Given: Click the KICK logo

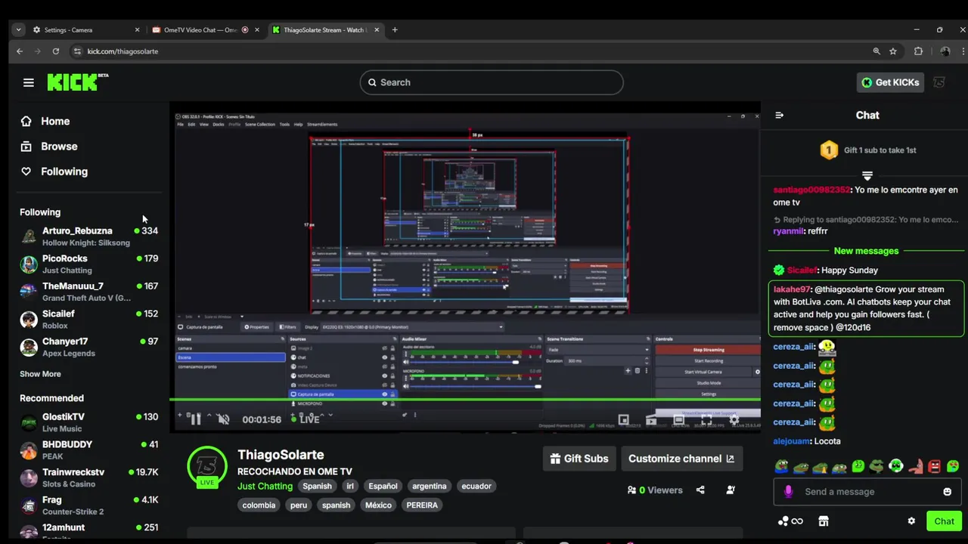Looking at the screenshot, I should (77, 82).
